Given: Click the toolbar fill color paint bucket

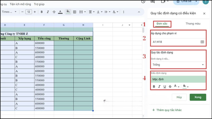Looking at the screenshot, I should point(68,12).
